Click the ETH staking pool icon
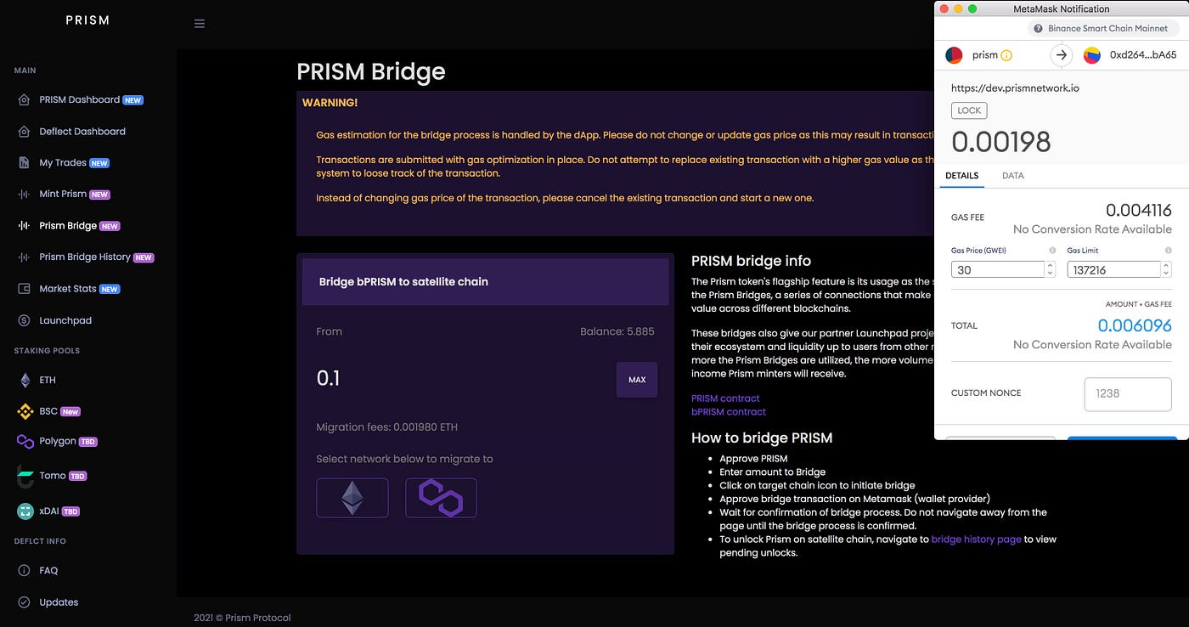 25,380
